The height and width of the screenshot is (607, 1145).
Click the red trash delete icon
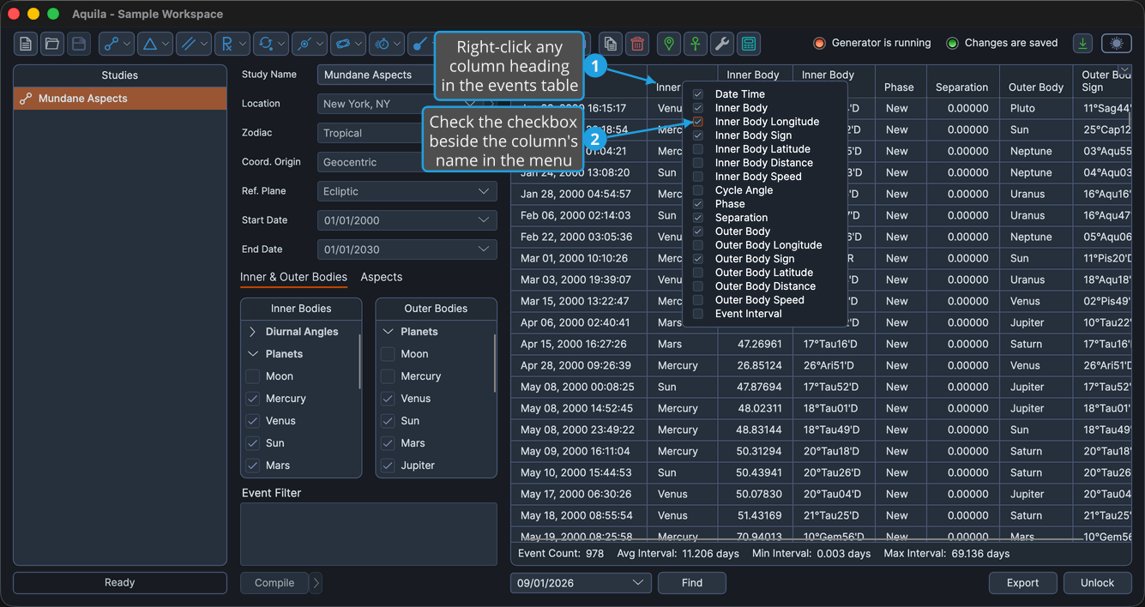636,44
